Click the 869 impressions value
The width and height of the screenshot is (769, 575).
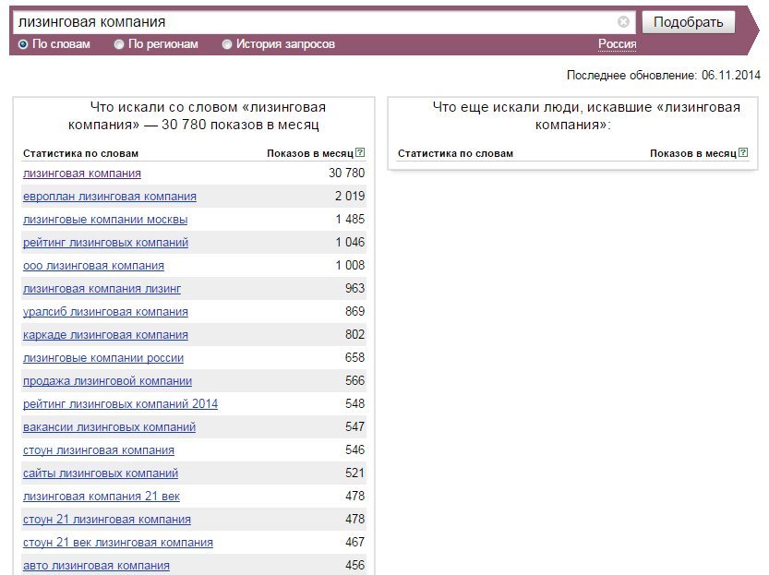354,311
